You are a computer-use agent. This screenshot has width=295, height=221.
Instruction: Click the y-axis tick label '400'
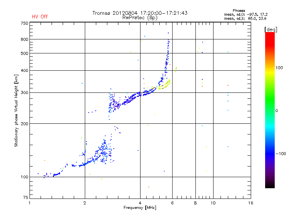[x=24, y=71]
